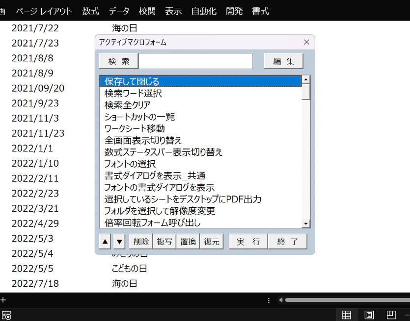Click the cell with date 2022/1/1
This screenshot has height=321, width=410.
[32, 148]
